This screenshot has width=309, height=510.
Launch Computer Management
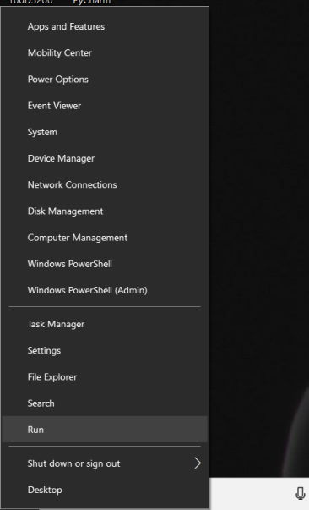pos(105,238)
